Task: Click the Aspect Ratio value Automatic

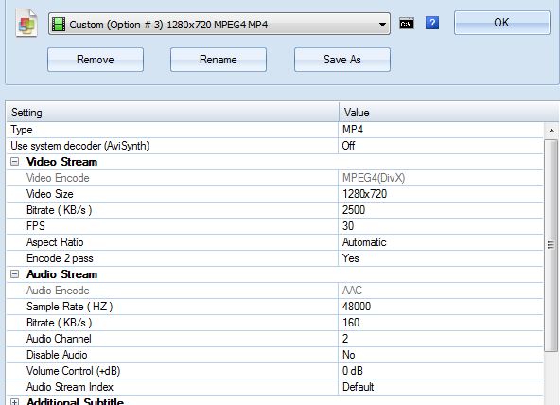Action: point(364,242)
